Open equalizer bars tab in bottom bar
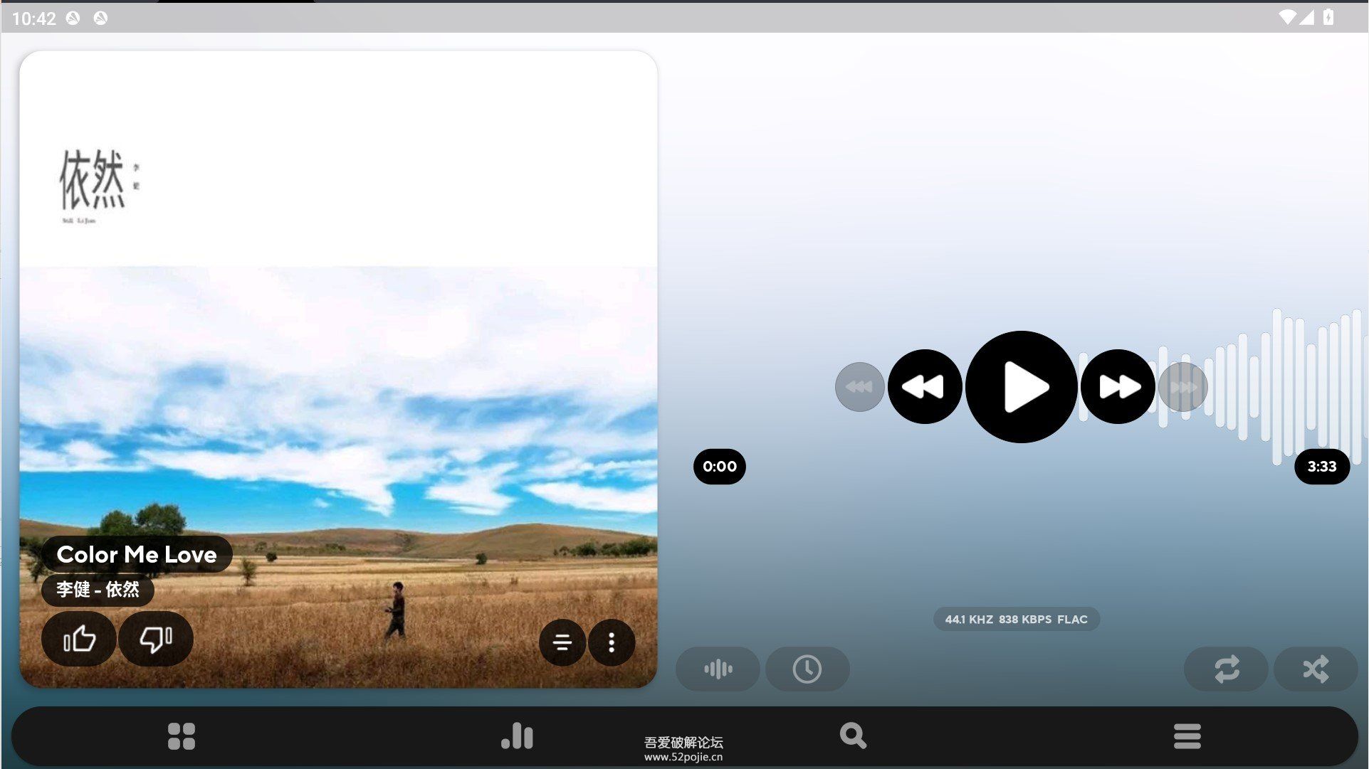 click(517, 736)
